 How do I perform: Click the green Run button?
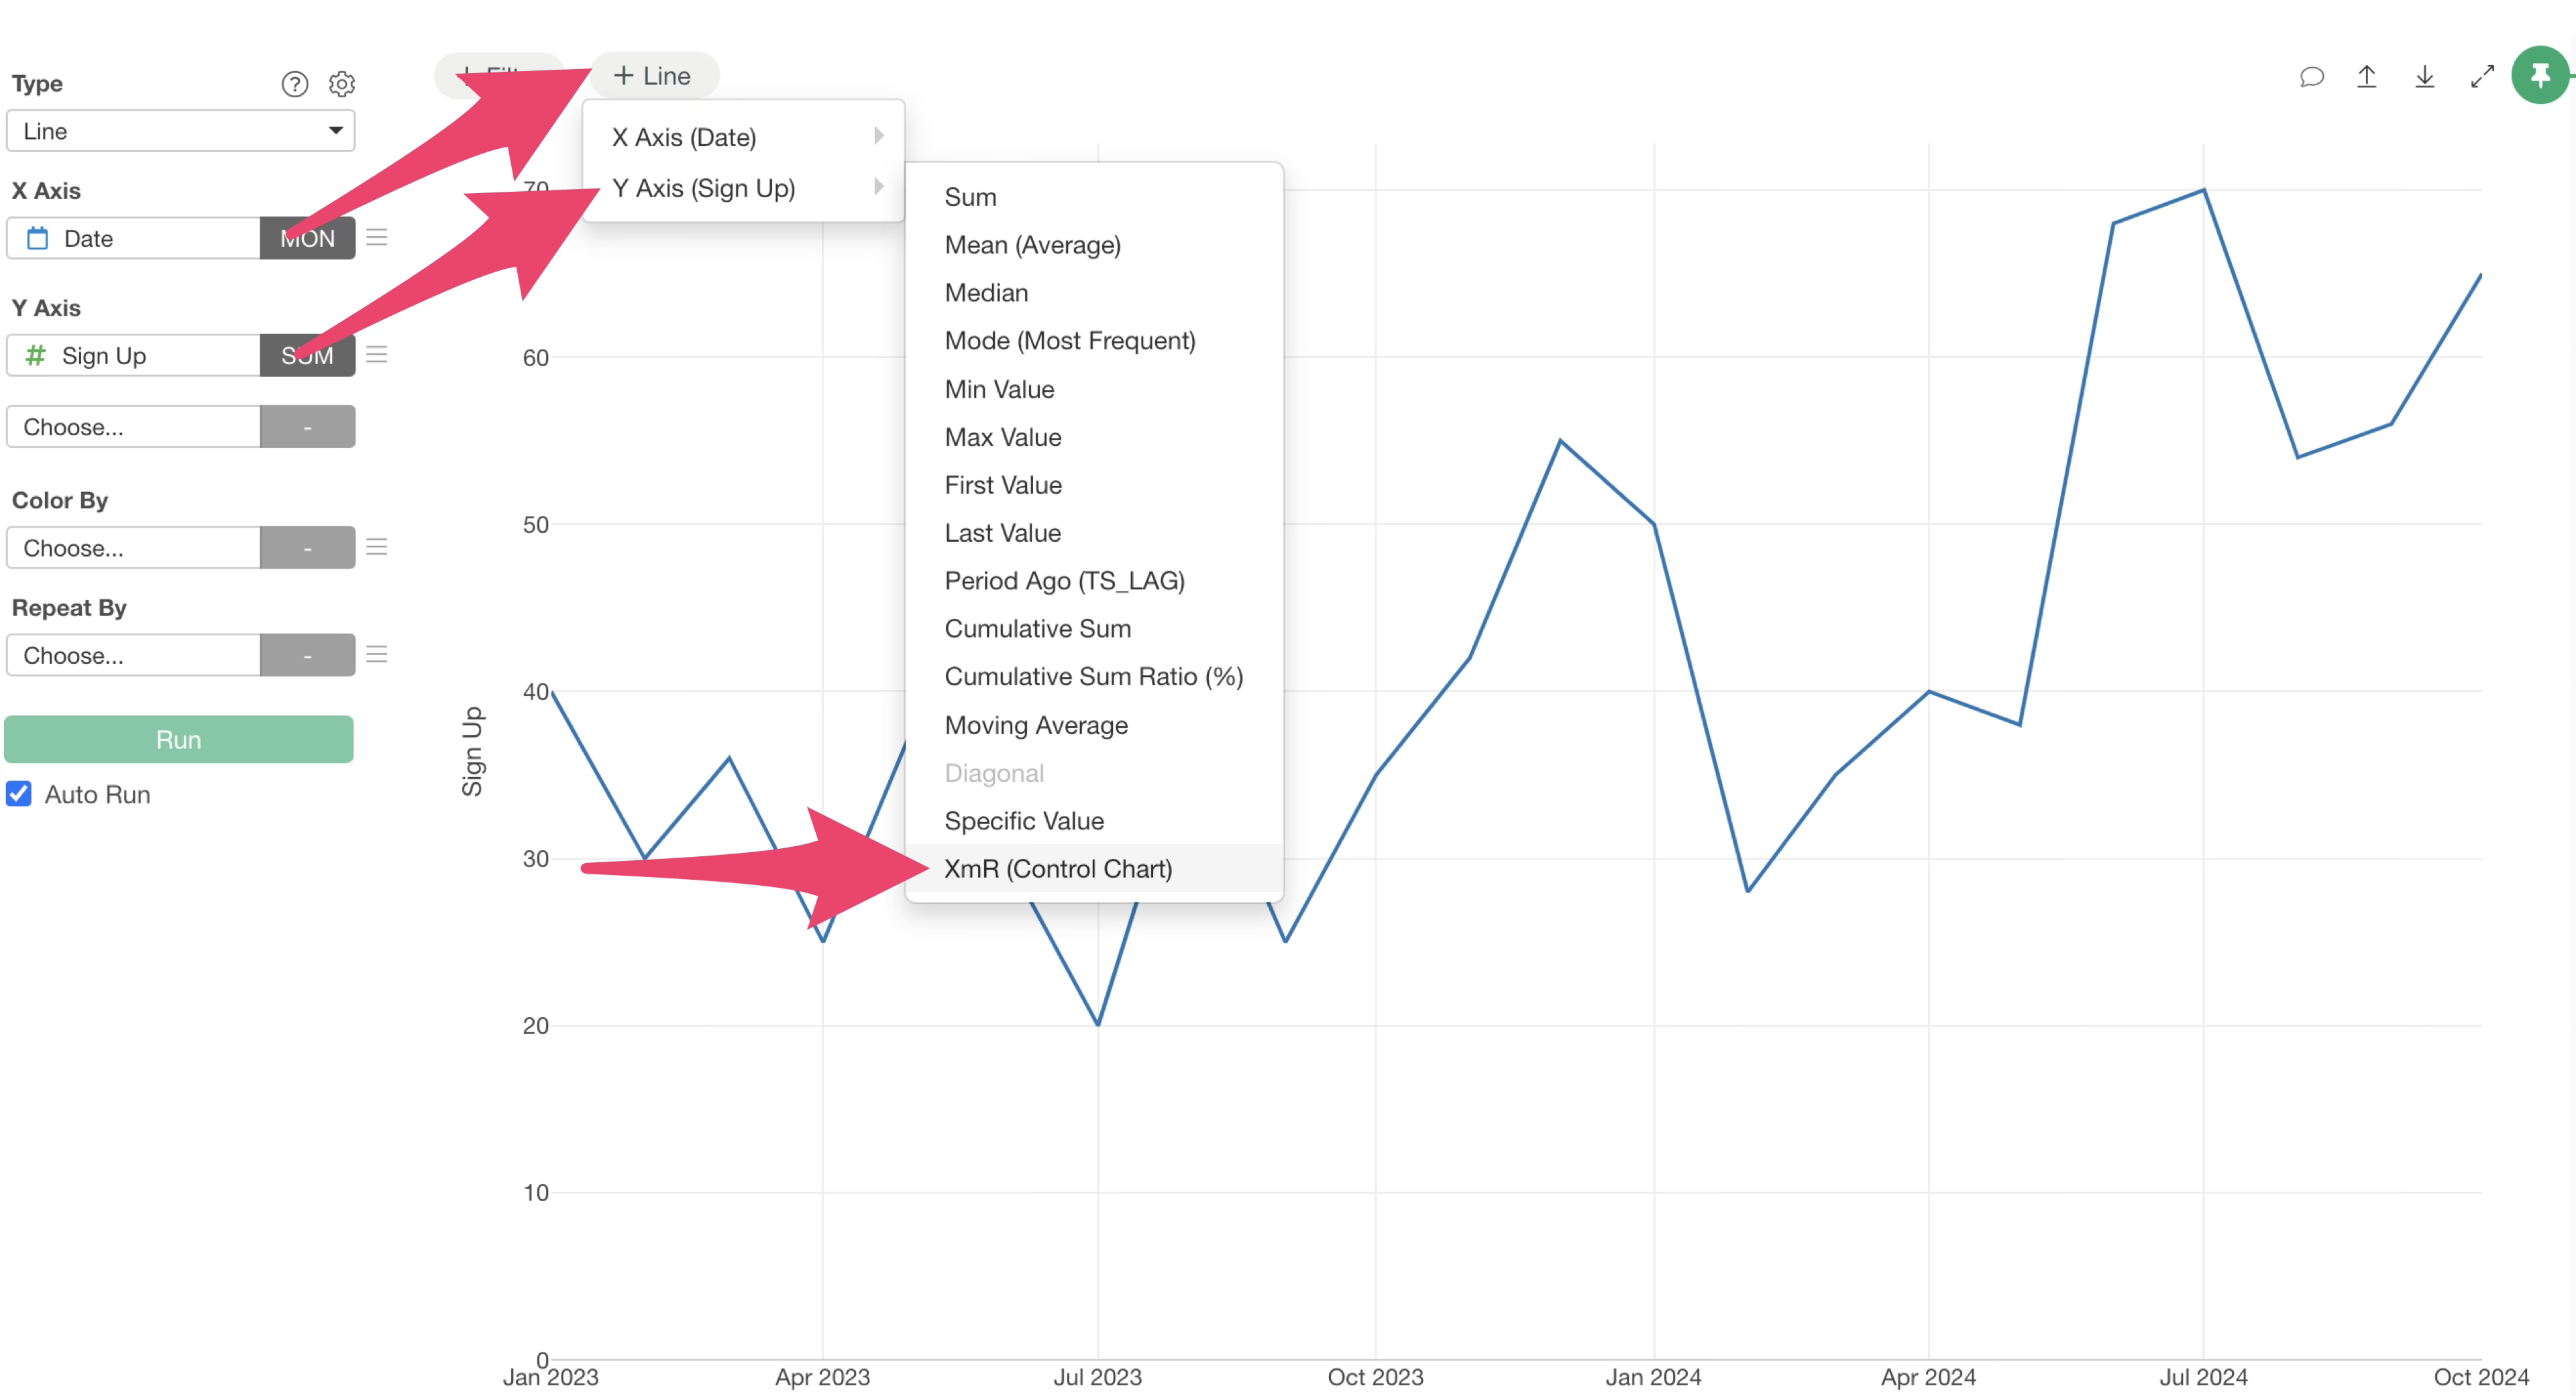179,740
